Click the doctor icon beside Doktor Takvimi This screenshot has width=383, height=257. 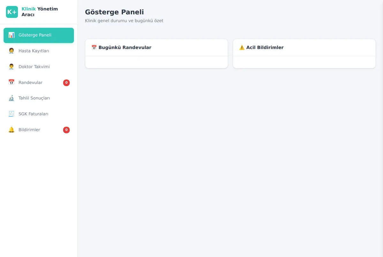11,67
